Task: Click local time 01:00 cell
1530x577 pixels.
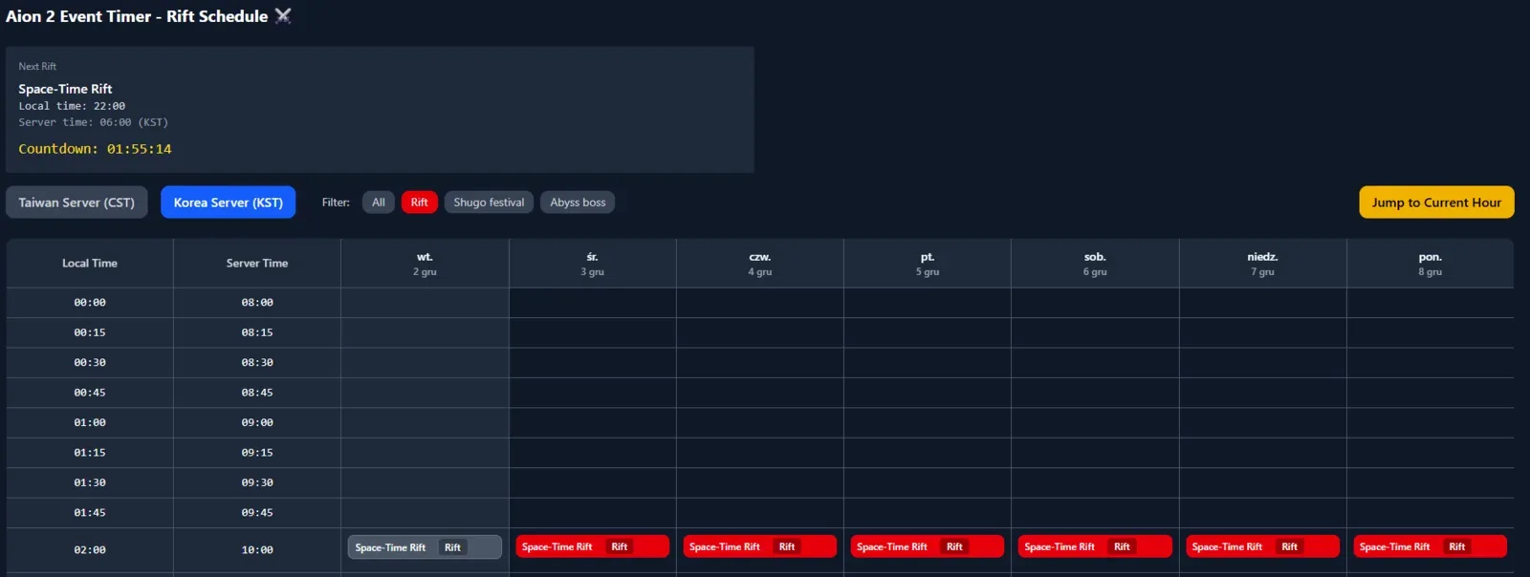Action: (x=90, y=422)
